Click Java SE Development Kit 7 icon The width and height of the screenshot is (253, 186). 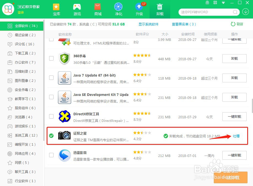pos(65,97)
